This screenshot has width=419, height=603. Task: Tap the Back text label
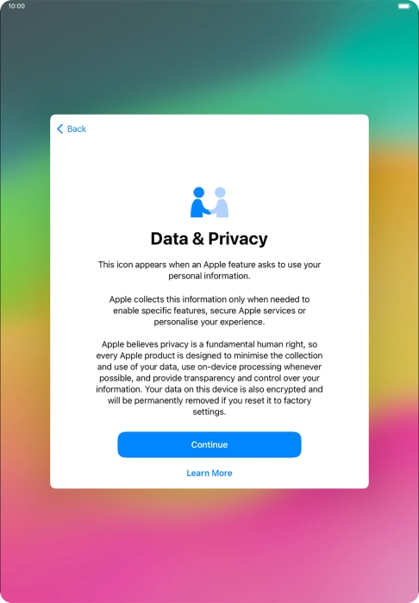point(77,129)
